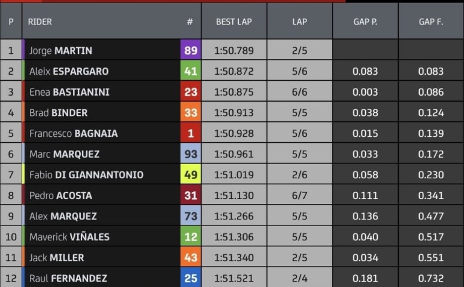Click Di Giannantonio's yellow 49 badge
The width and height of the screenshot is (464, 287).
190,174
